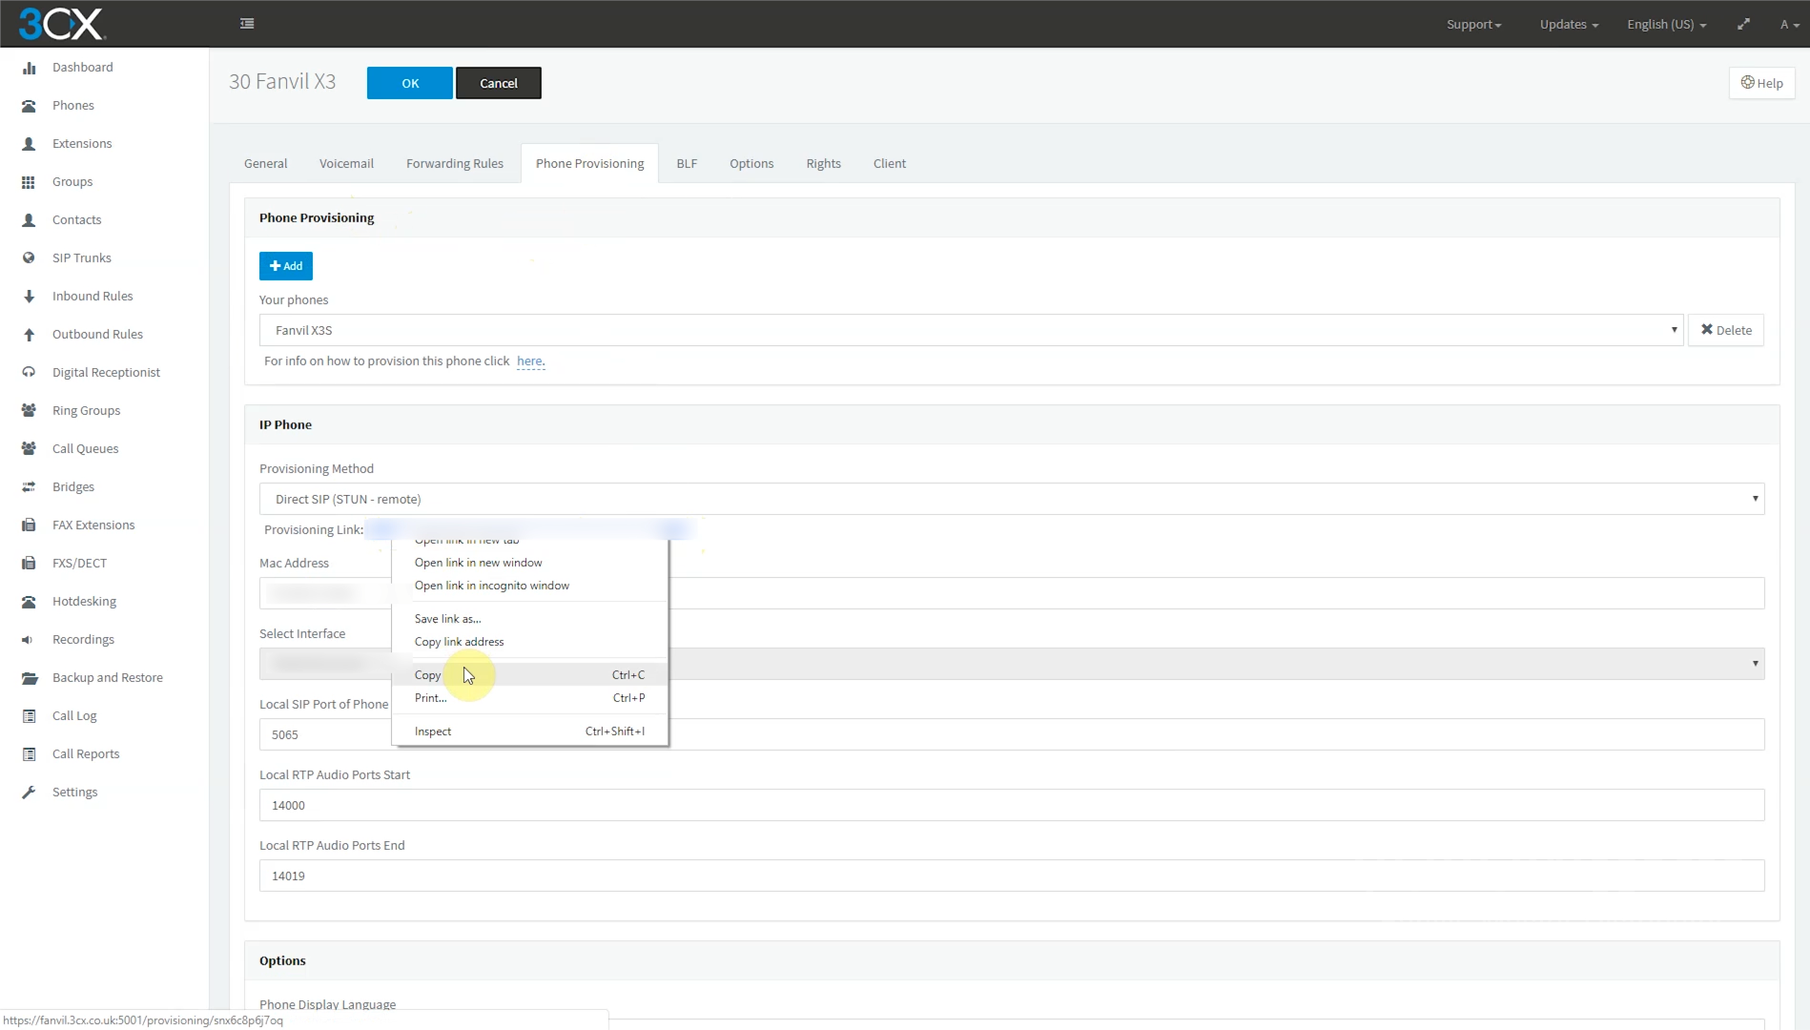The width and height of the screenshot is (1810, 1030).
Task: Click the OK button to save
Action: point(409,83)
